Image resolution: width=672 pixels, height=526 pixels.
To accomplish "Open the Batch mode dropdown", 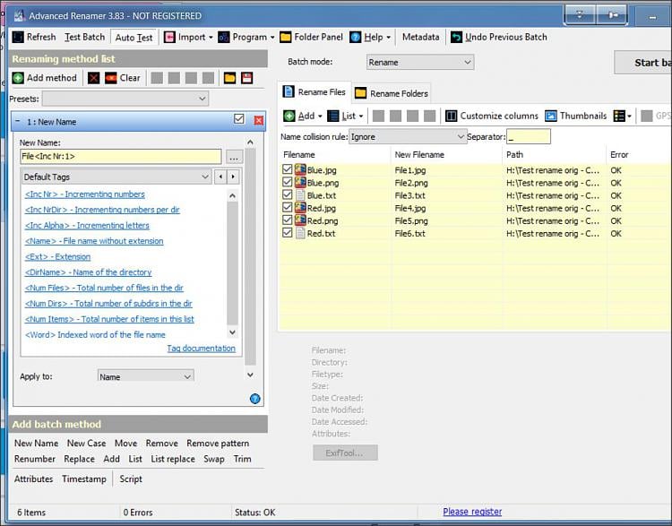I will click(419, 63).
